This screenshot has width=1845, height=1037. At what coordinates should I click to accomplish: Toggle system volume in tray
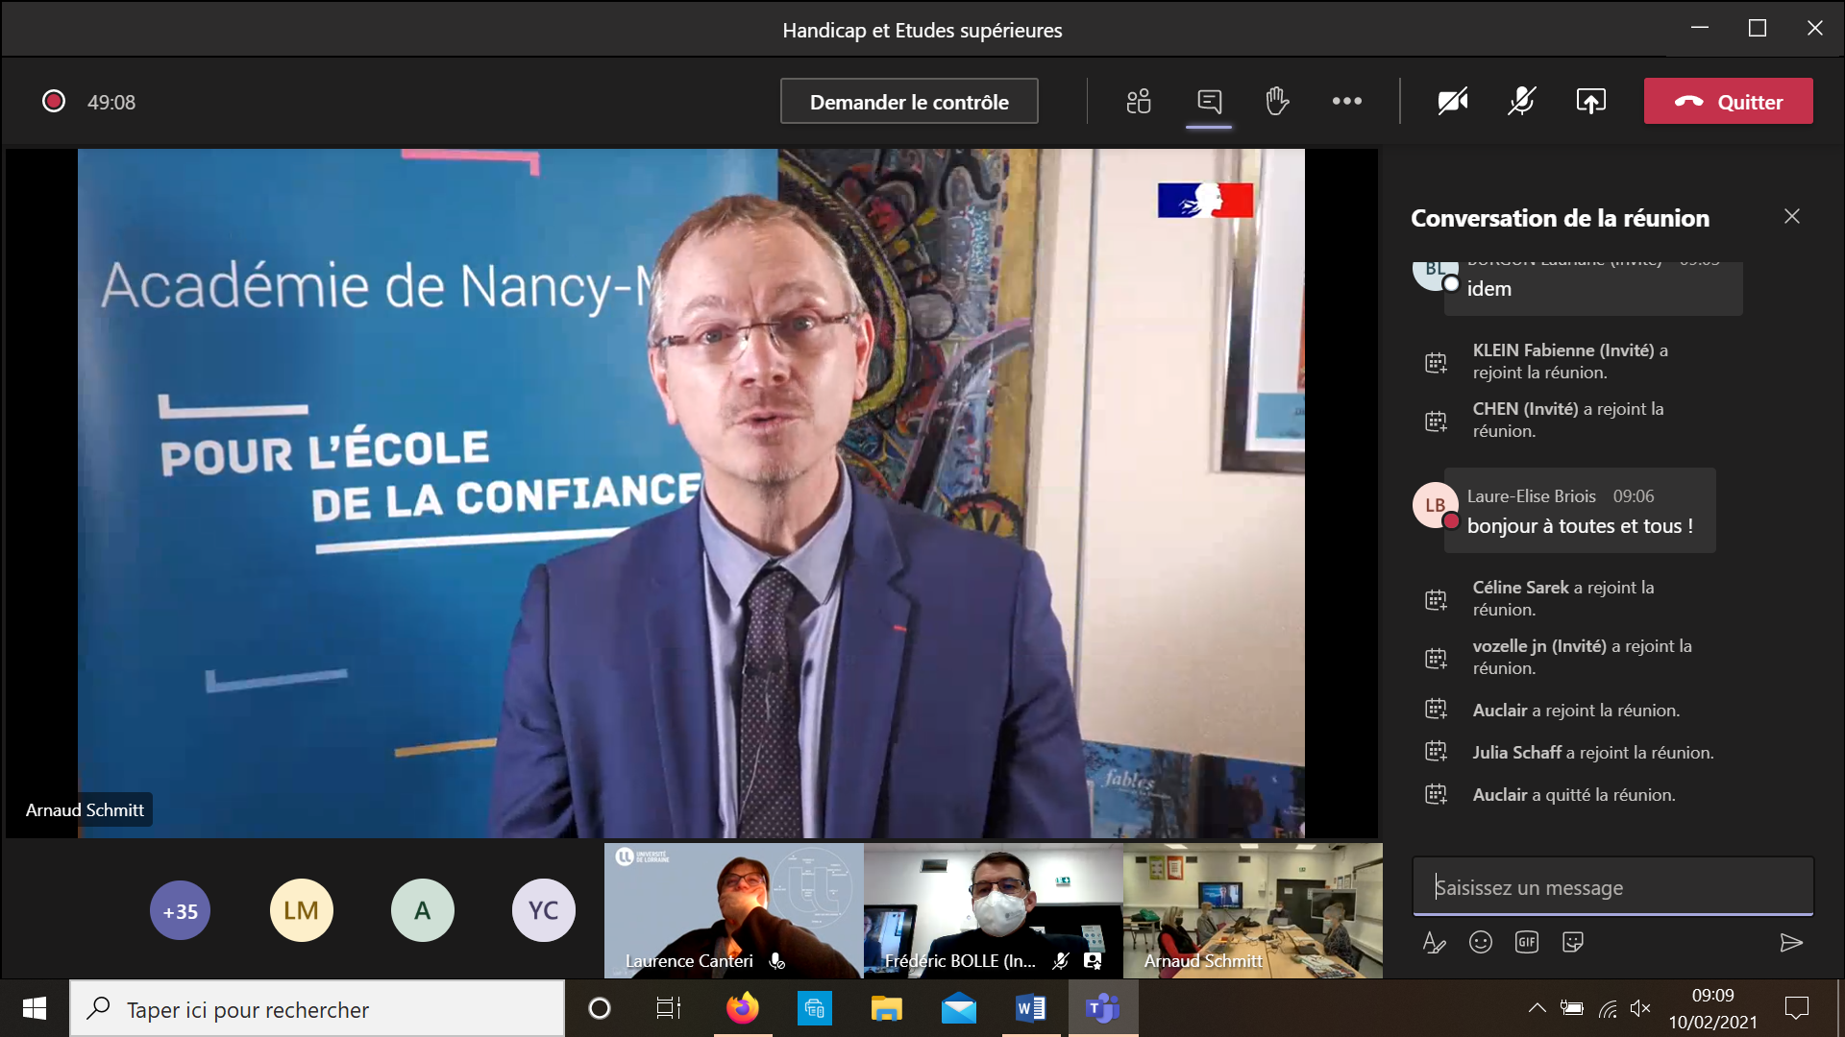(x=1640, y=1008)
